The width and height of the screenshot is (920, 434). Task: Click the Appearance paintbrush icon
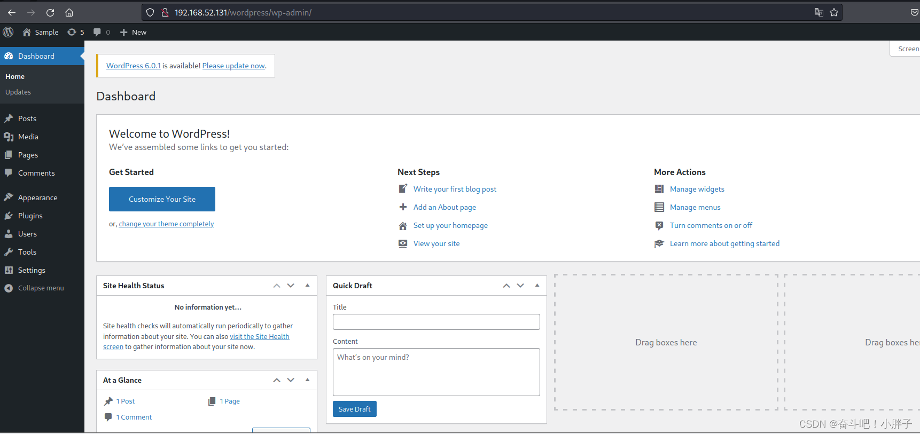tap(9, 197)
